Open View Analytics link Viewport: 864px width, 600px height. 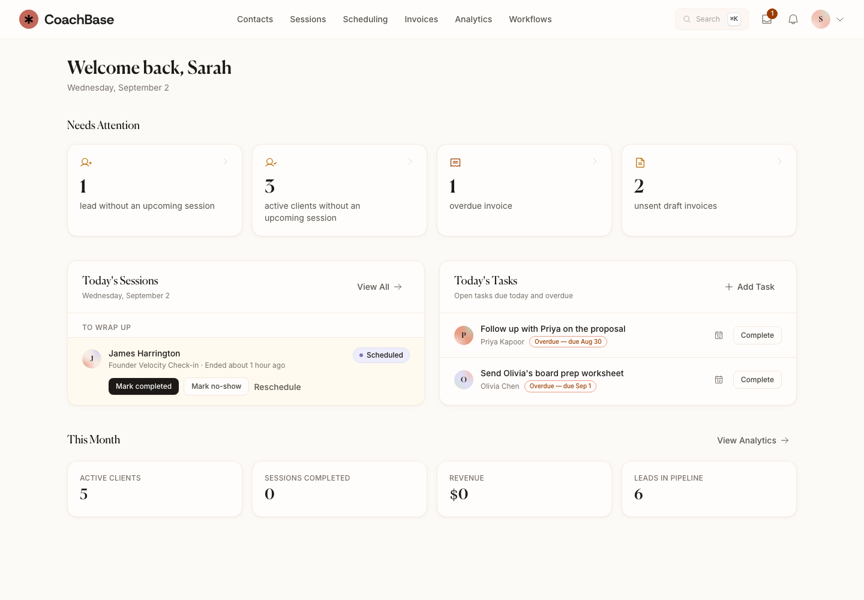coord(753,440)
